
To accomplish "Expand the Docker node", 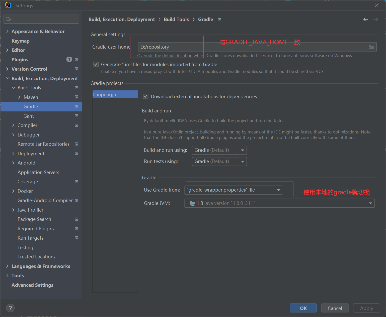I will coord(14,191).
